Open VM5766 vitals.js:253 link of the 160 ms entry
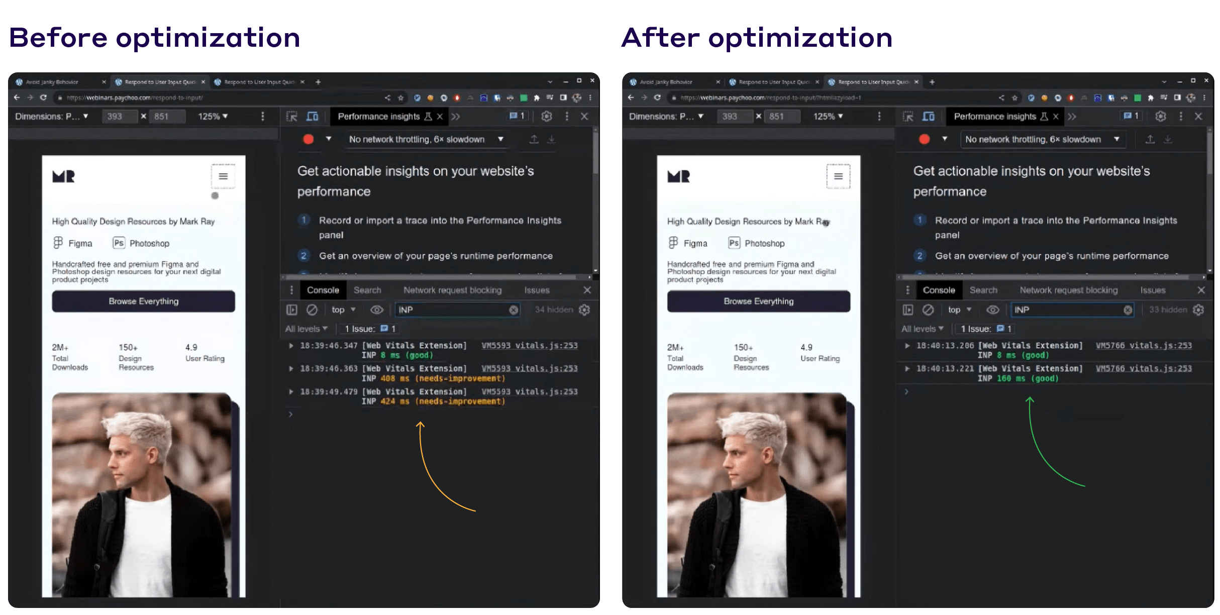The width and height of the screenshot is (1220, 615). (1144, 369)
